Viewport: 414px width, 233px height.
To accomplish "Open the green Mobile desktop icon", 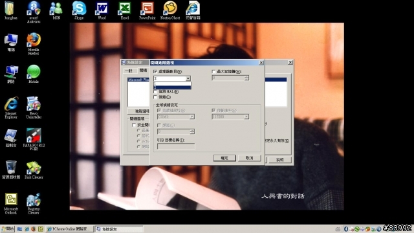I will 34,74.
